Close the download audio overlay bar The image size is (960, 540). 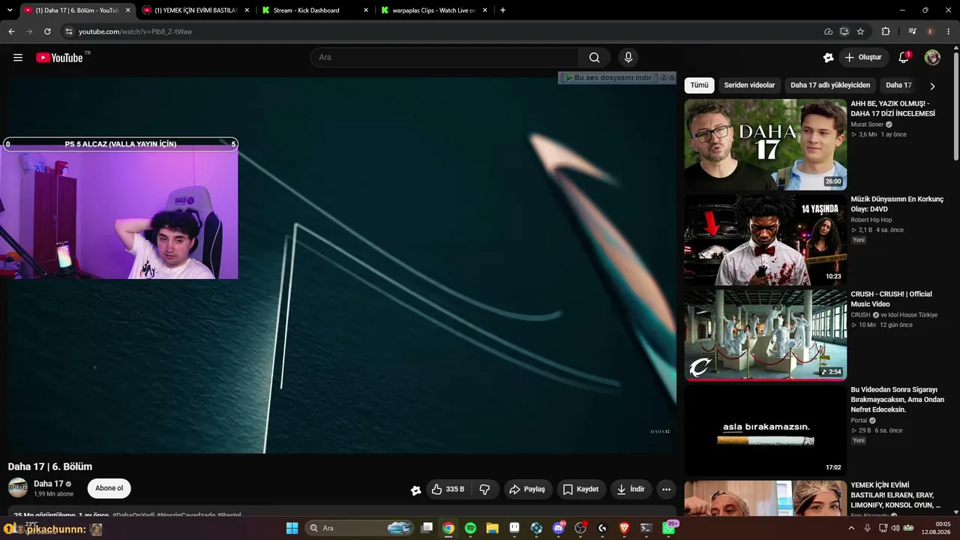point(672,77)
